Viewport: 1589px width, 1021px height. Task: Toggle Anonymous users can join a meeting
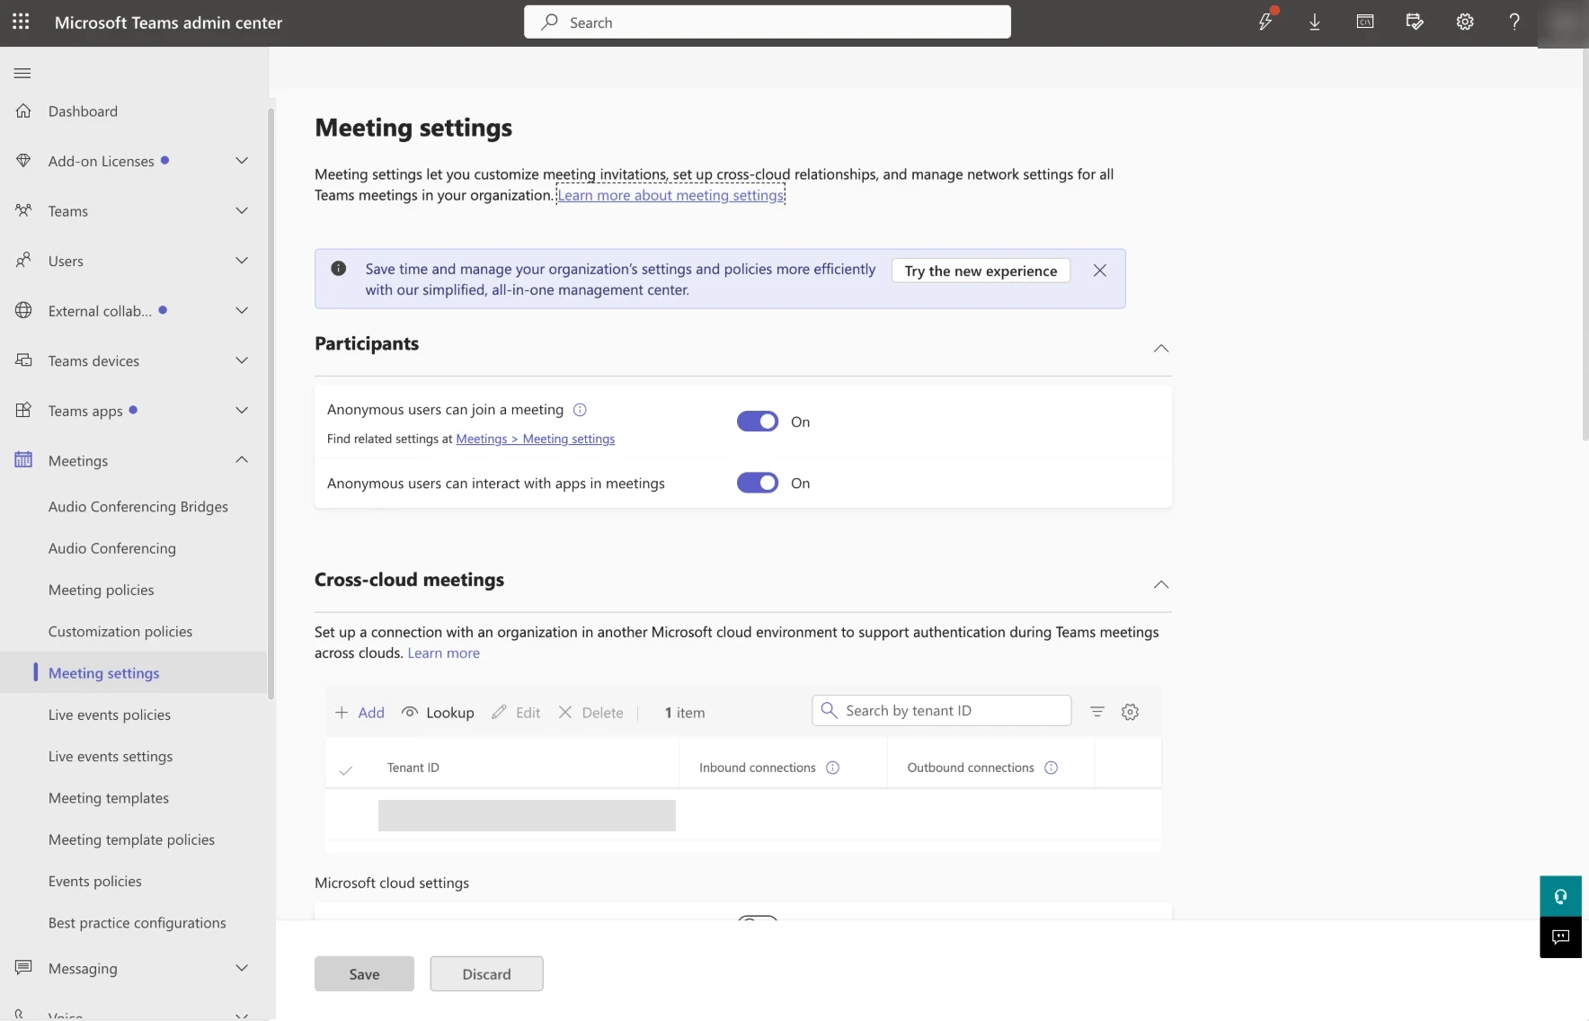[x=758, y=422]
